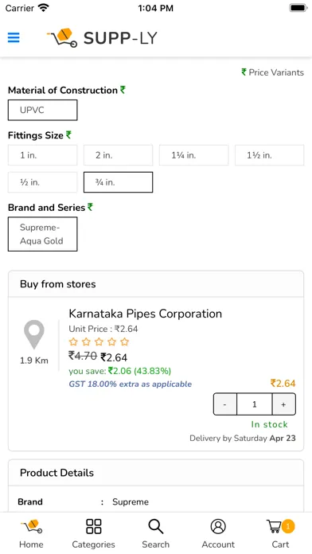
Task: Open the Account profile icon
Action: (x=218, y=526)
